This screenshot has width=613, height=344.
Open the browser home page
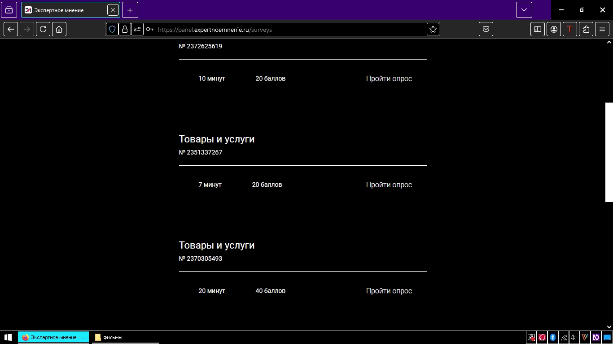click(59, 30)
